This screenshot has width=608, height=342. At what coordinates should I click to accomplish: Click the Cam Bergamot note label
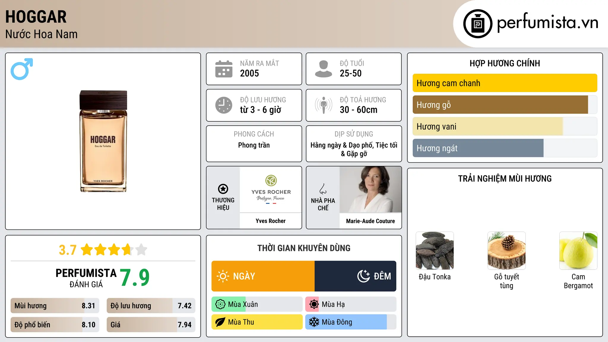578,281
